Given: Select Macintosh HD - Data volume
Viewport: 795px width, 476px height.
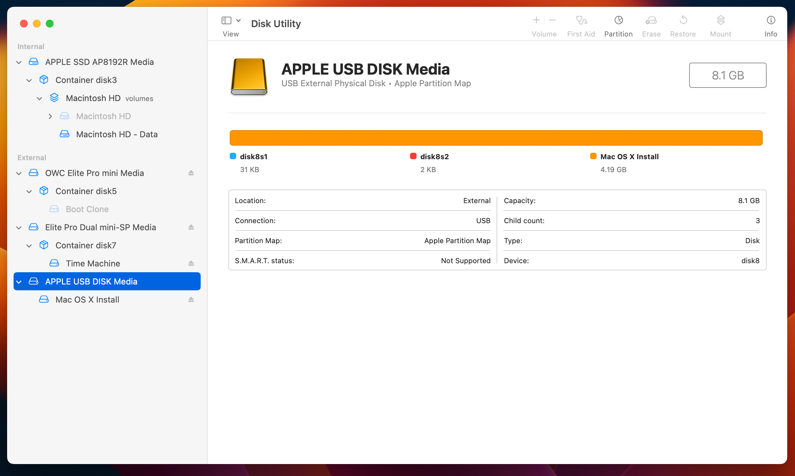Looking at the screenshot, I should (107, 134).
